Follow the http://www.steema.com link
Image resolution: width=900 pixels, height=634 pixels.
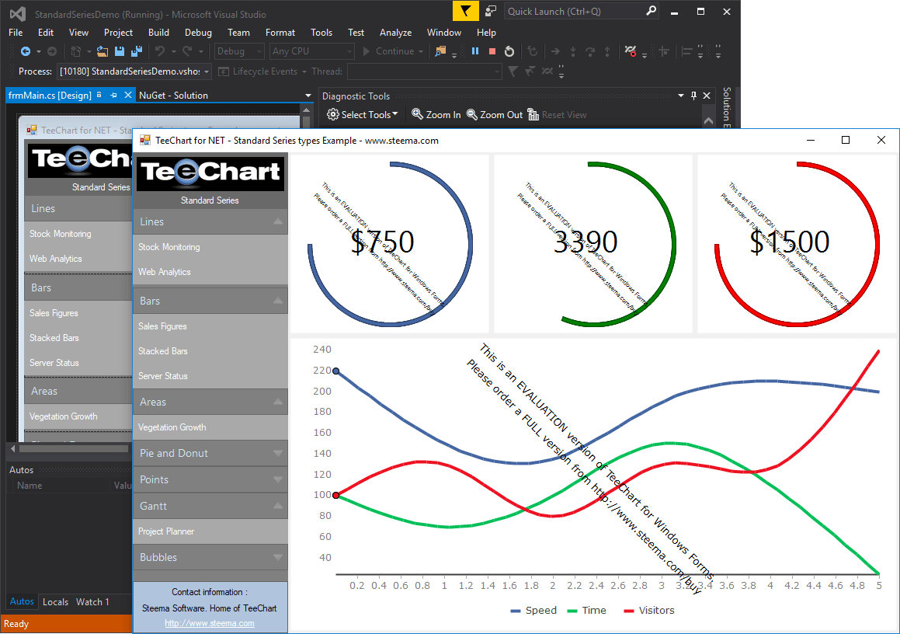tap(210, 623)
